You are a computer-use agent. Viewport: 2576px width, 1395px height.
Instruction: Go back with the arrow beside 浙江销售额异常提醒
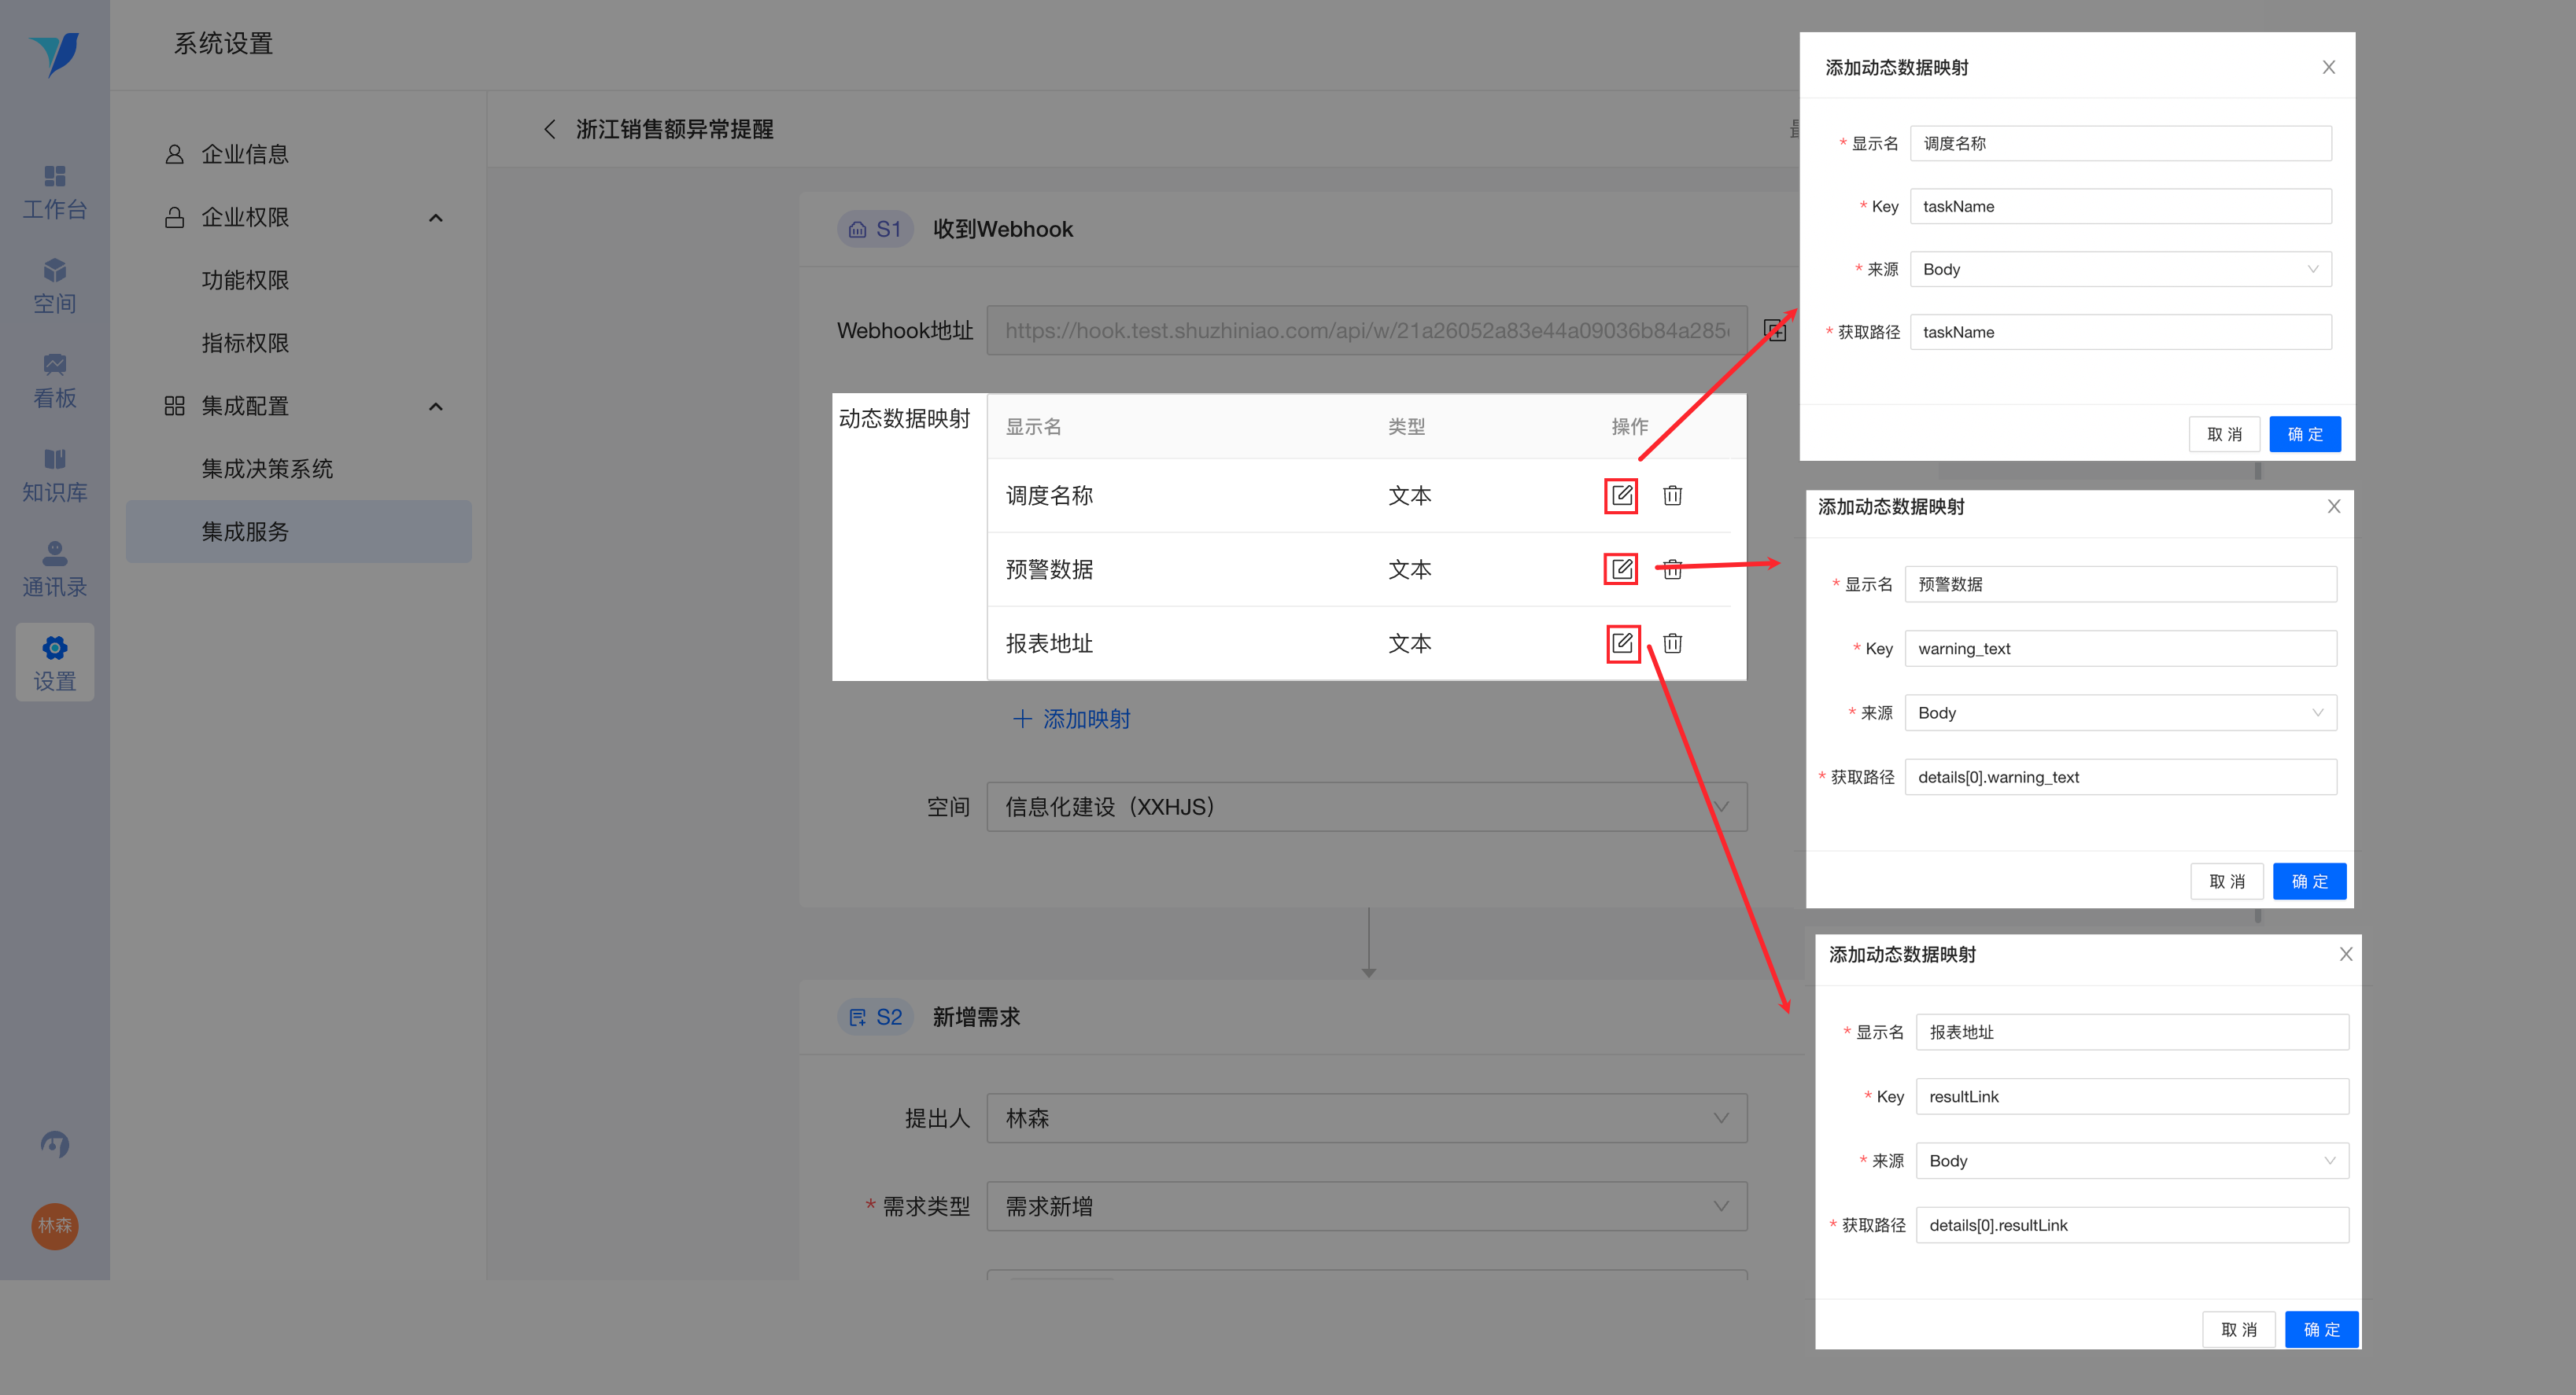(549, 129)
